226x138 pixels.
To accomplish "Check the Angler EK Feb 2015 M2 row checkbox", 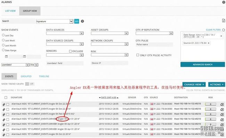I will (8, 114).
